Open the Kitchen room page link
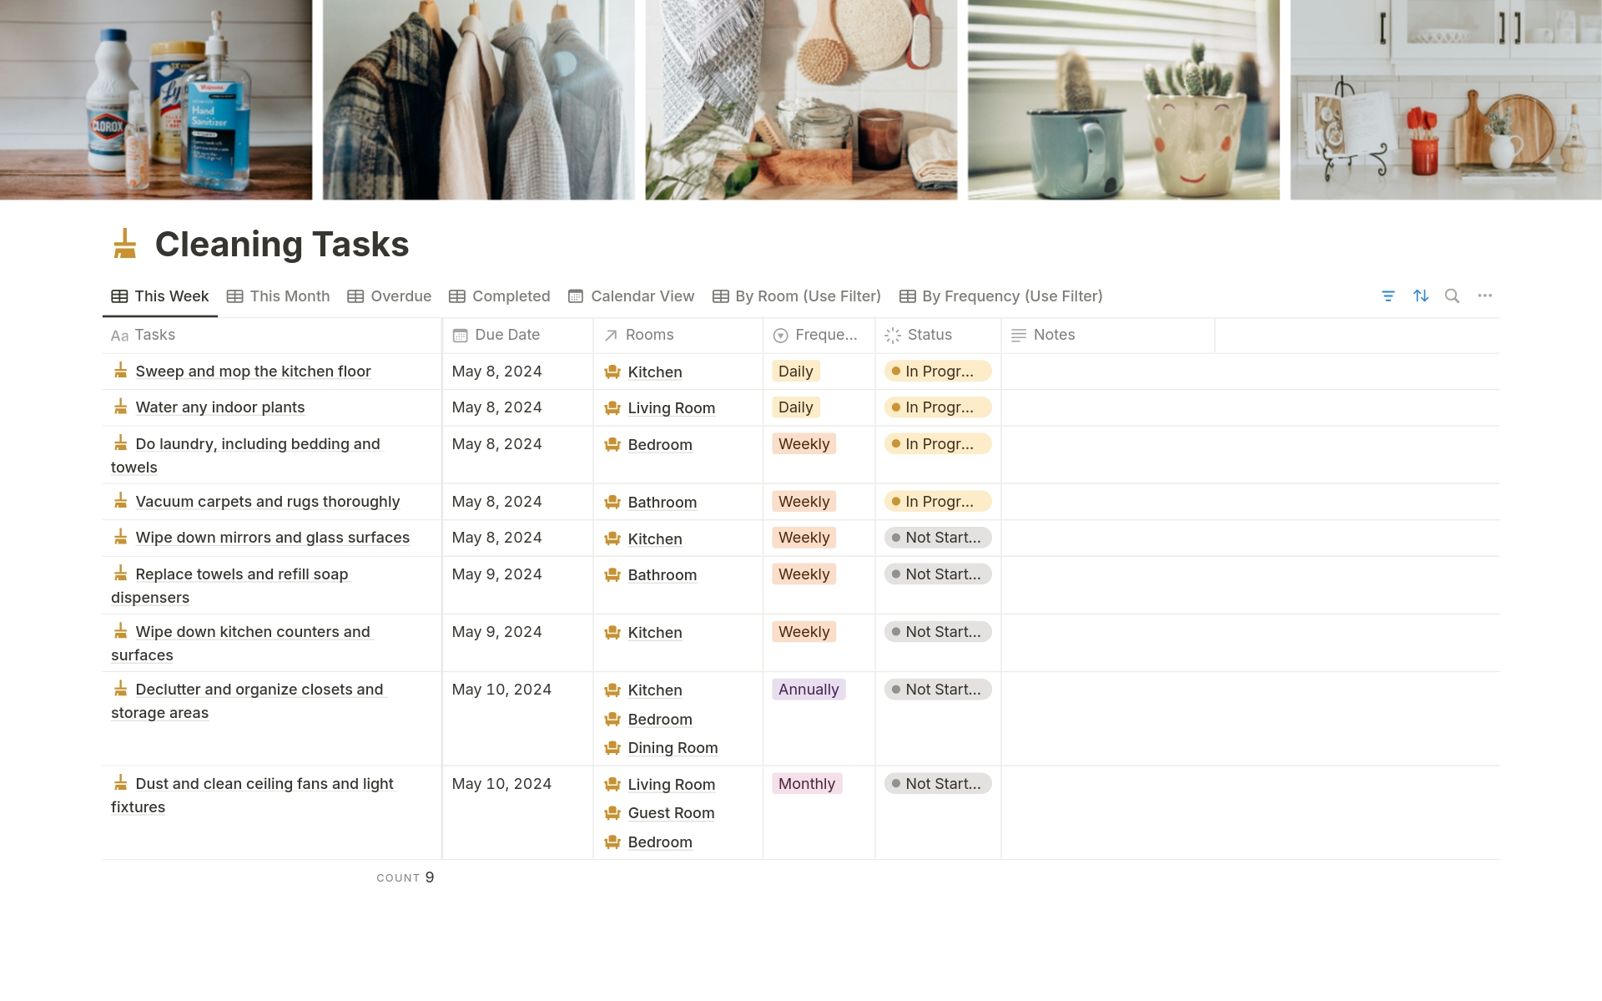1602x1001 pixels. [x=654, y=372]
